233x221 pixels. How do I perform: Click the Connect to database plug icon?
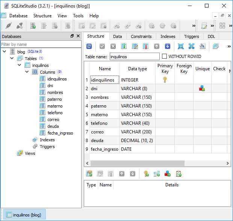click(9, 26)
